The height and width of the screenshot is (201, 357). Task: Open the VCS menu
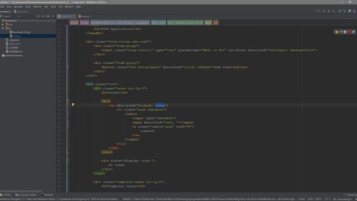pos(61,7)
